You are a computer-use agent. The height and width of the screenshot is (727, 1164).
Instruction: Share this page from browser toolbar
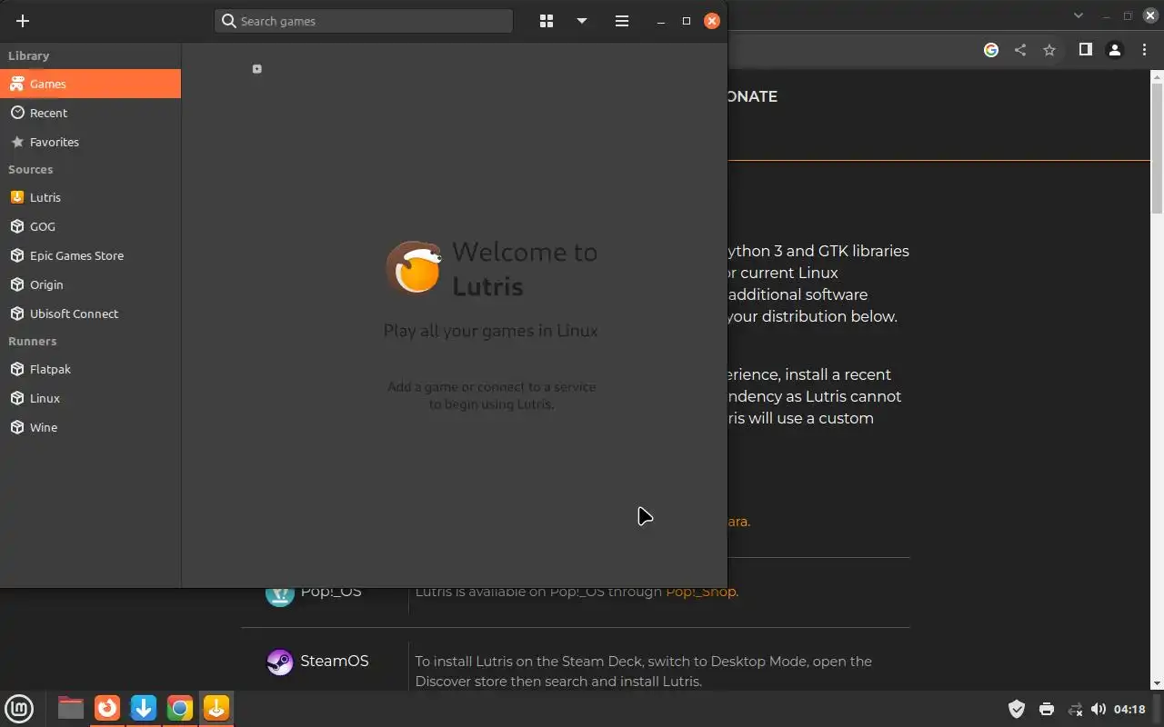click(1020, 50)
